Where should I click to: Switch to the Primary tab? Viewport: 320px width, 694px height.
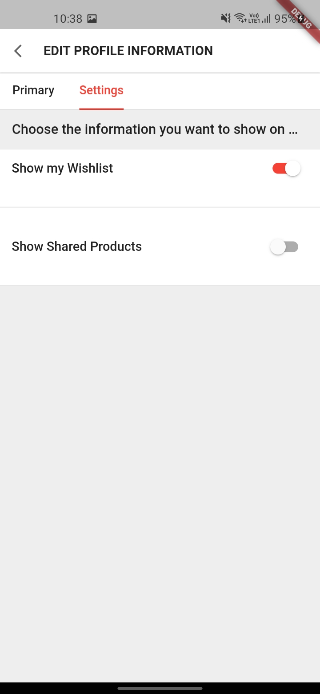tap(33, 90)
